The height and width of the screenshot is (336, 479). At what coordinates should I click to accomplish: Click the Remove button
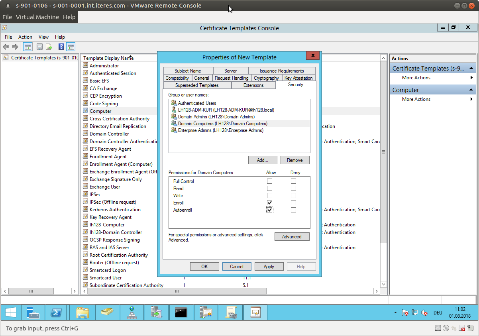point(295,160)
